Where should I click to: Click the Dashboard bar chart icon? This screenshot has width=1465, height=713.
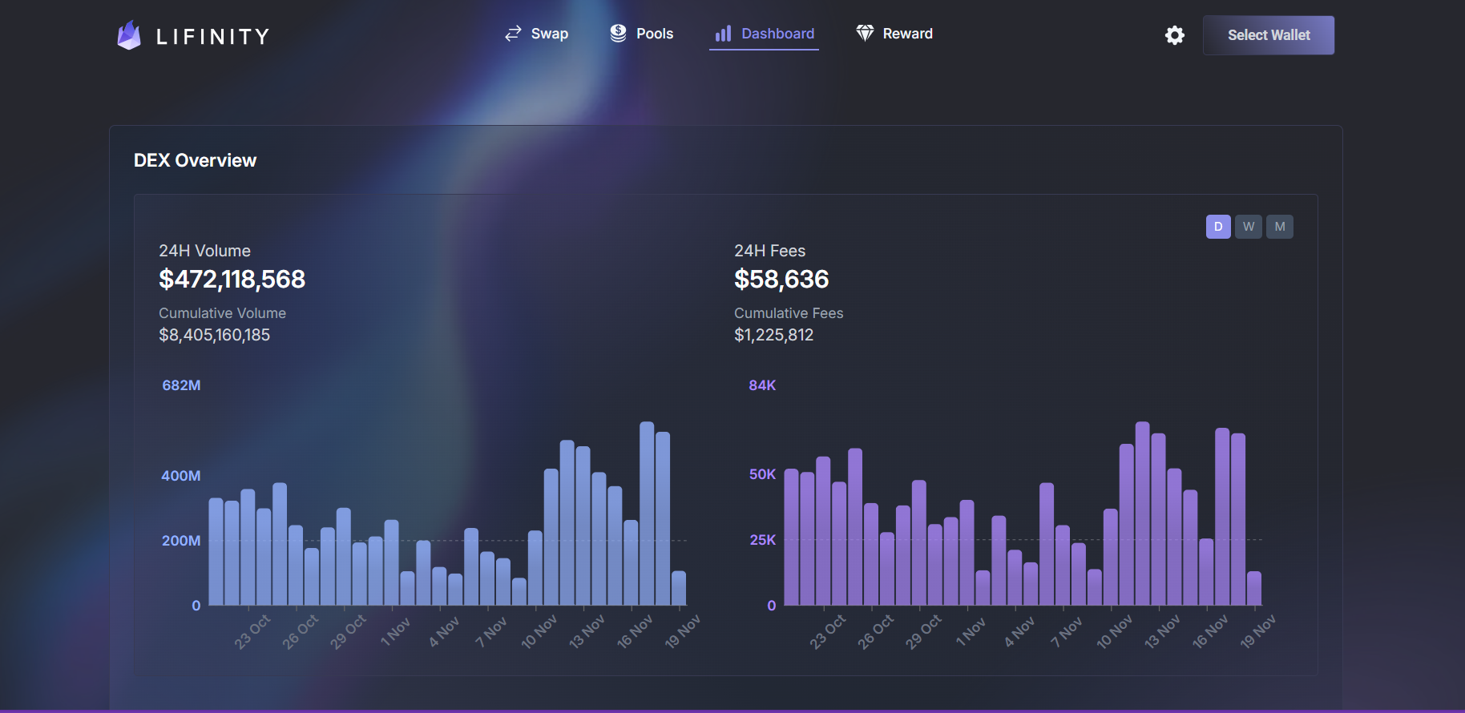723,33
